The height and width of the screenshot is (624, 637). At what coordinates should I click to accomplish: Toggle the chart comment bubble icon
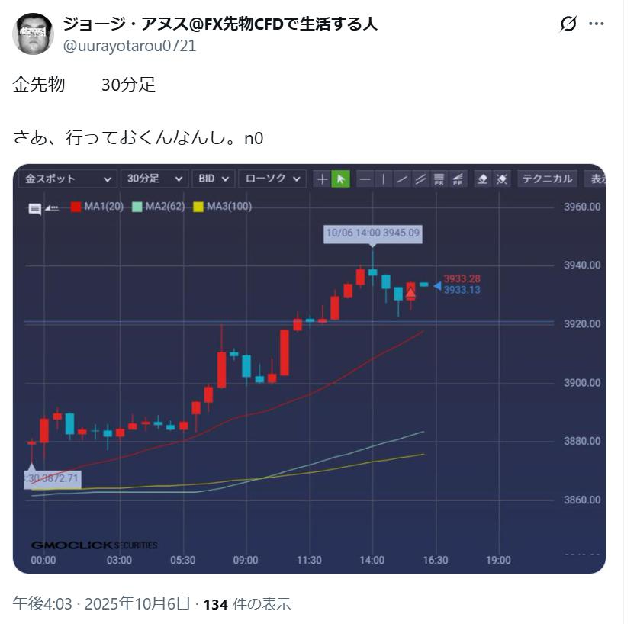coord(35,207)
